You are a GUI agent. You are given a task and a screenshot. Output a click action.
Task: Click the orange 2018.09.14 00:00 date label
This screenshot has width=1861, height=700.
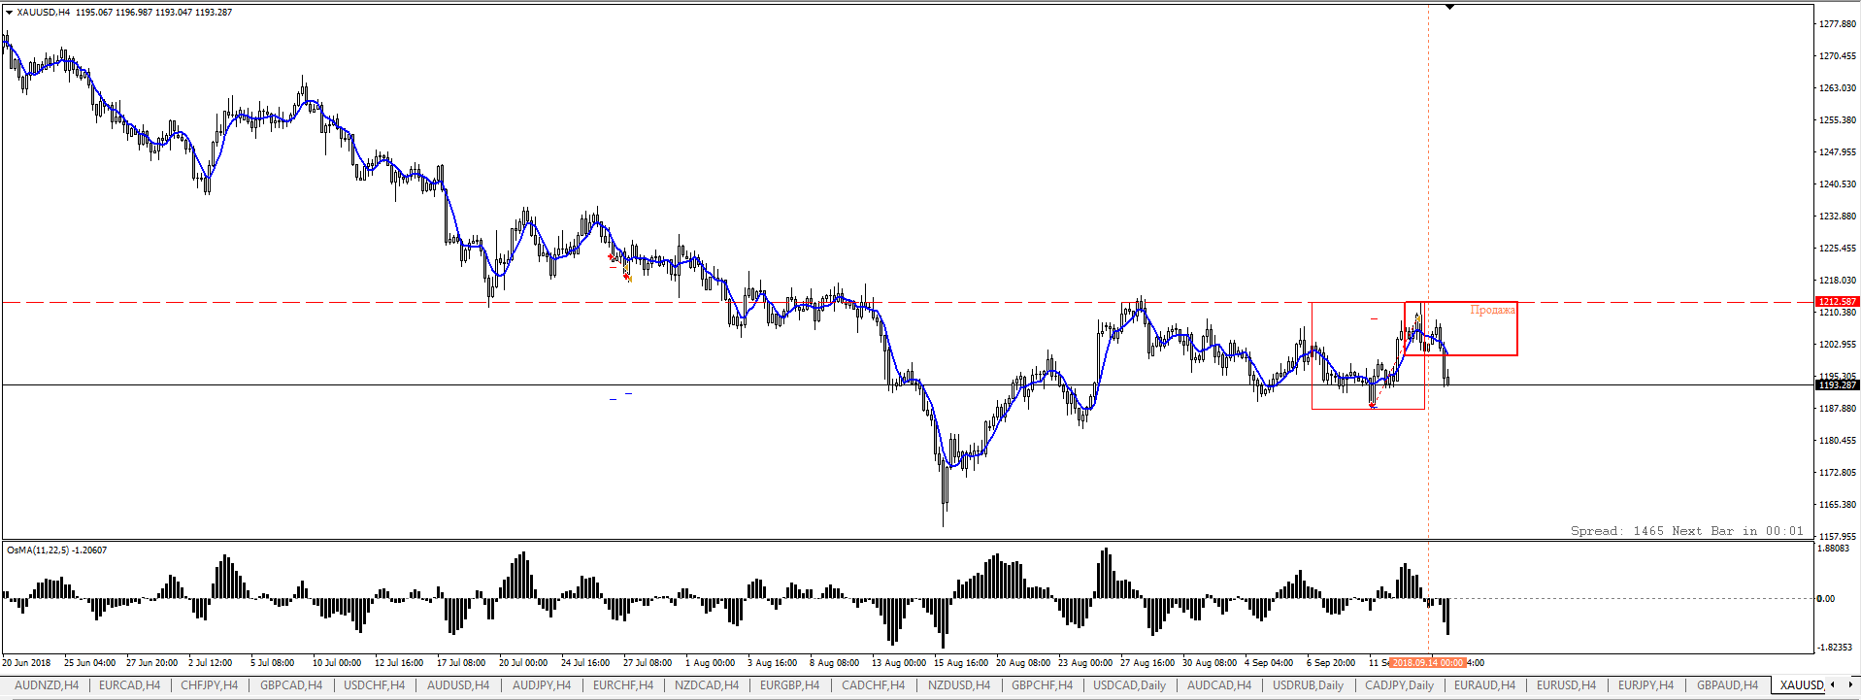click(1427, 663)
